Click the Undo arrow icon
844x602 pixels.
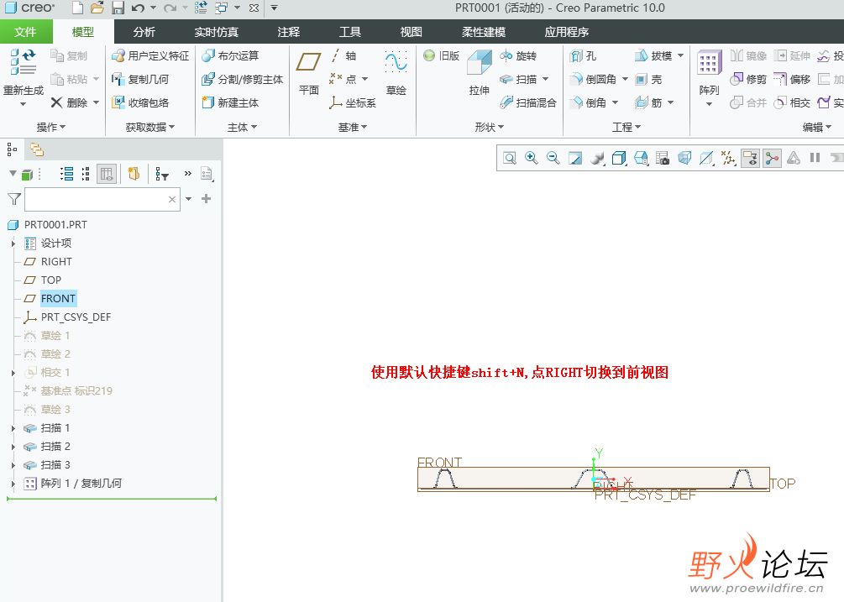click(x=138, y=8)
